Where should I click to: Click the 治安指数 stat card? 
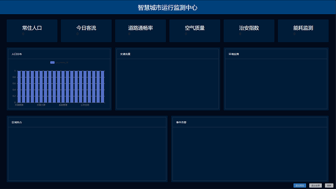pyautogui.click(x=249, y=31)
